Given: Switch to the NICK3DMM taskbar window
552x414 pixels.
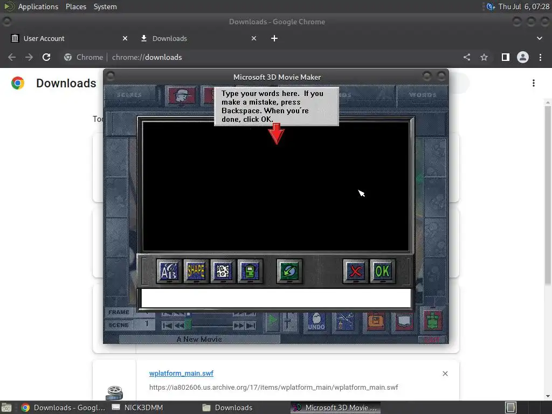Looking at the screenshot, I should tap(137, 408).
